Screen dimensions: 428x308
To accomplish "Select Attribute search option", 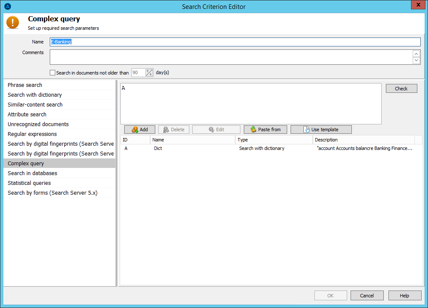I will [x=60, y=115].
